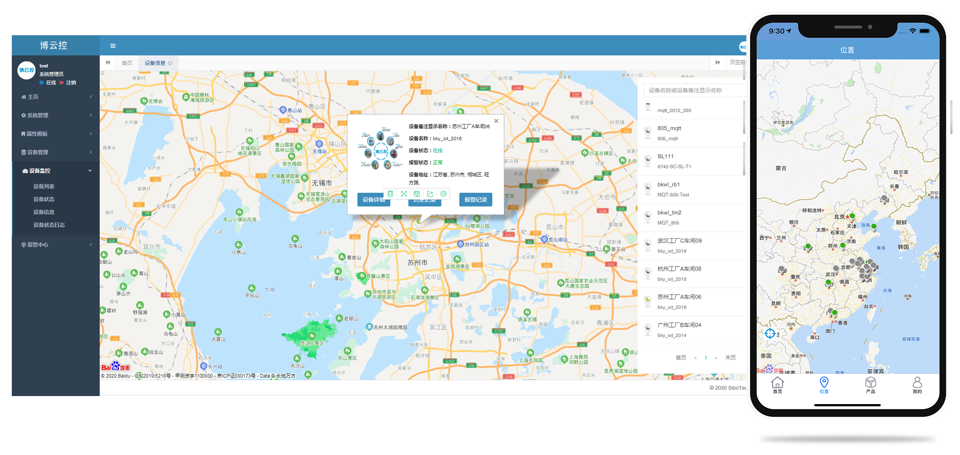960x455 pixels.
Task: Select the SL111 device in list
Action: point(691,161)
